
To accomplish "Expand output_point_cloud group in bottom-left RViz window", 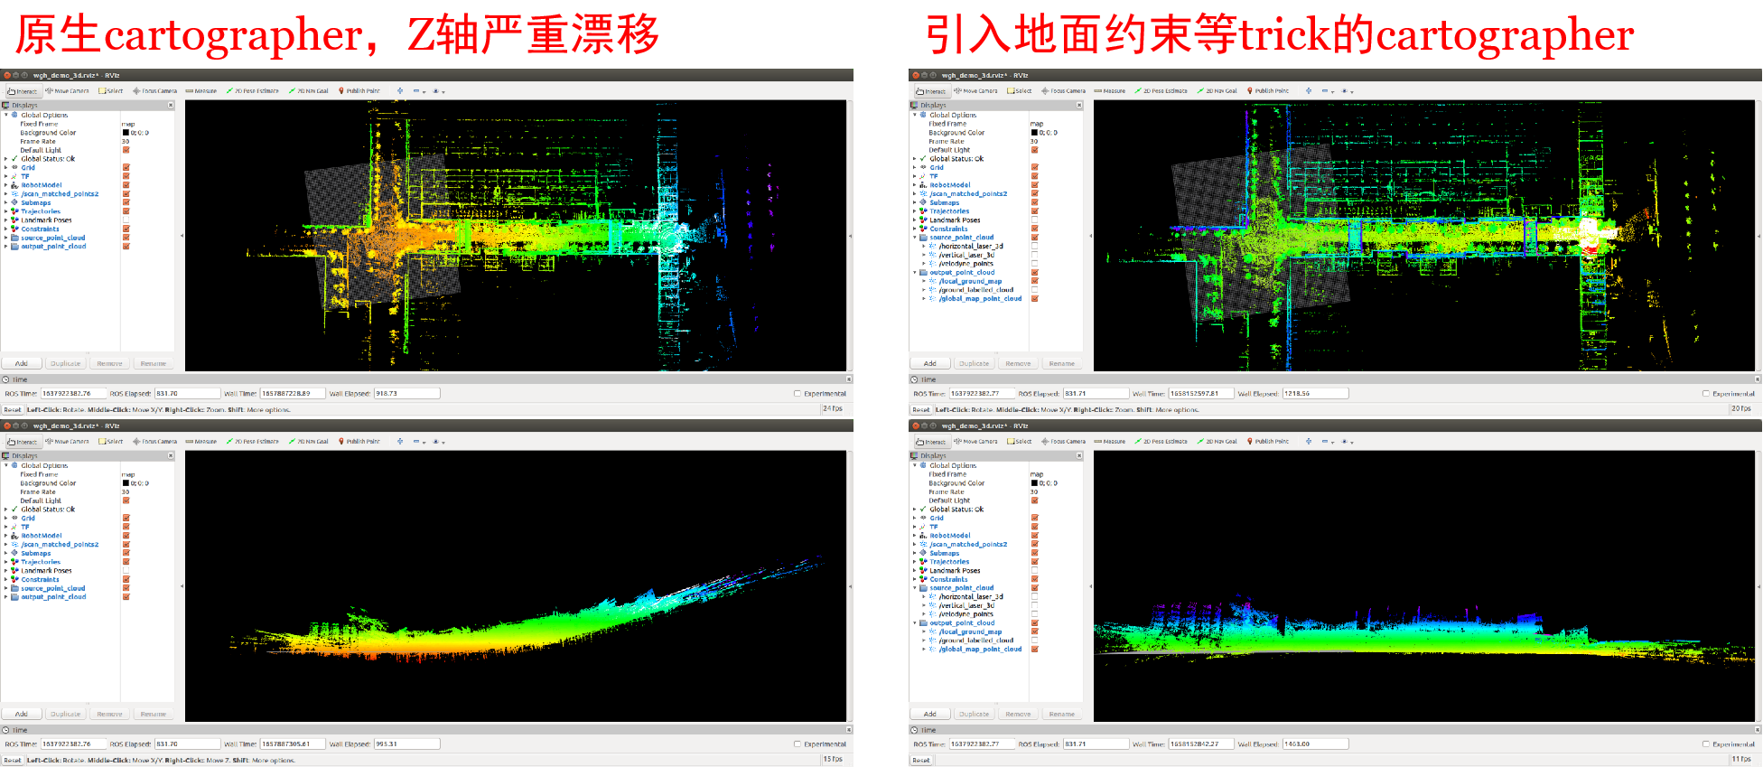I will pyautogui.click(x=5, y=597).
